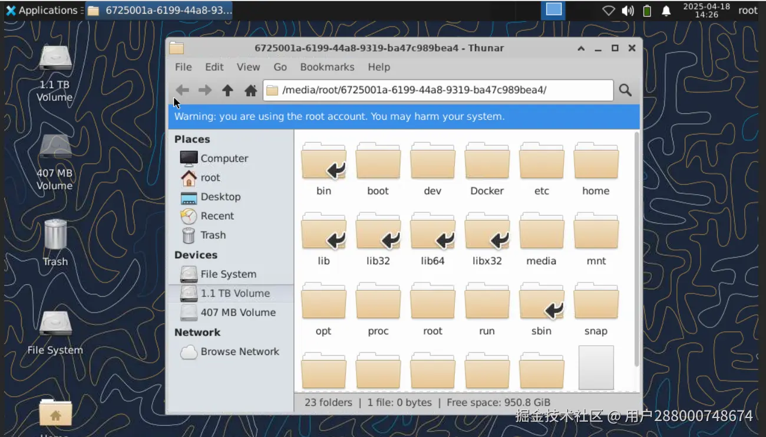The height and width of the screenshot is (437, 766).
Task: Select the 1.1 TB Volume desktop icon
Action: coord(55,74)
